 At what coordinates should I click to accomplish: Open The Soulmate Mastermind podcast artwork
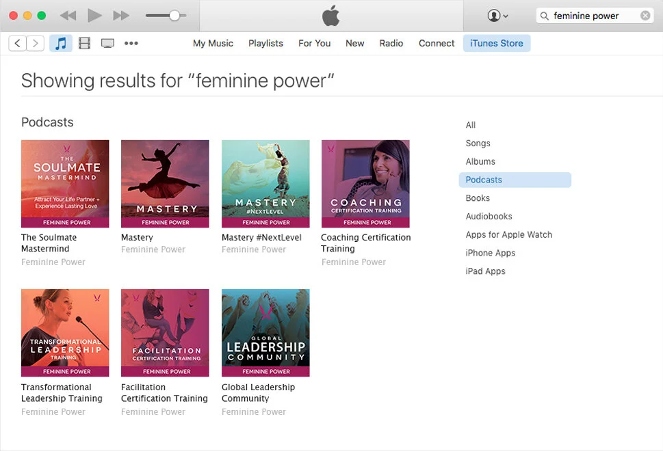(x=65, y=184)
